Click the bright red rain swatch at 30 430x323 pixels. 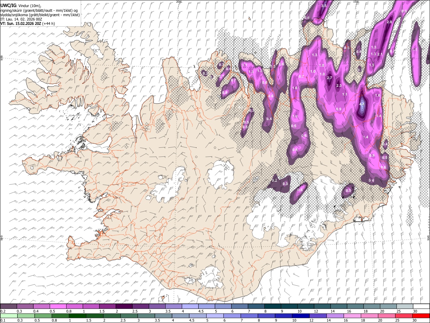pyautogui.click(x=421, y=316)
